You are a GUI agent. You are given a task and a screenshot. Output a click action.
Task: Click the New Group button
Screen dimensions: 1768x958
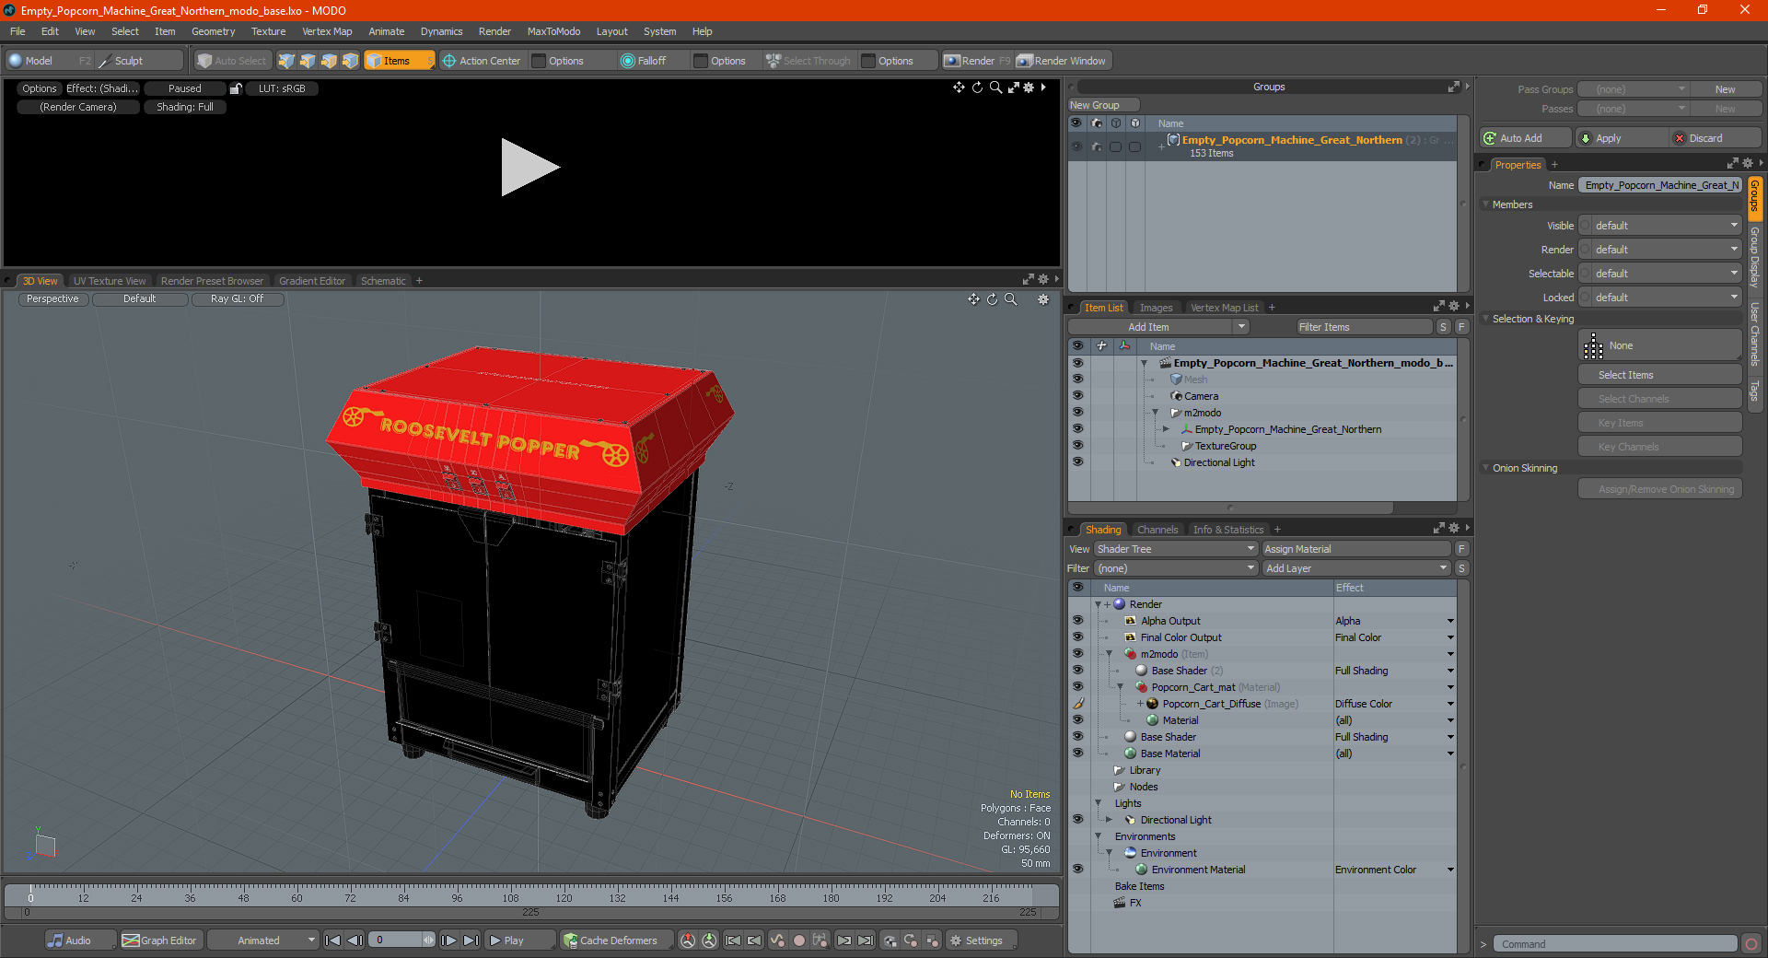click(x=1103, y=105)
